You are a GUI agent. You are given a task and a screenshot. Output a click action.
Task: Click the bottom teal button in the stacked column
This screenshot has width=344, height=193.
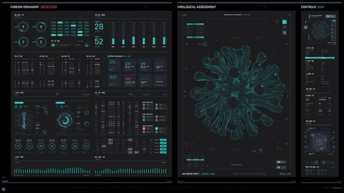tap(163, 152)
